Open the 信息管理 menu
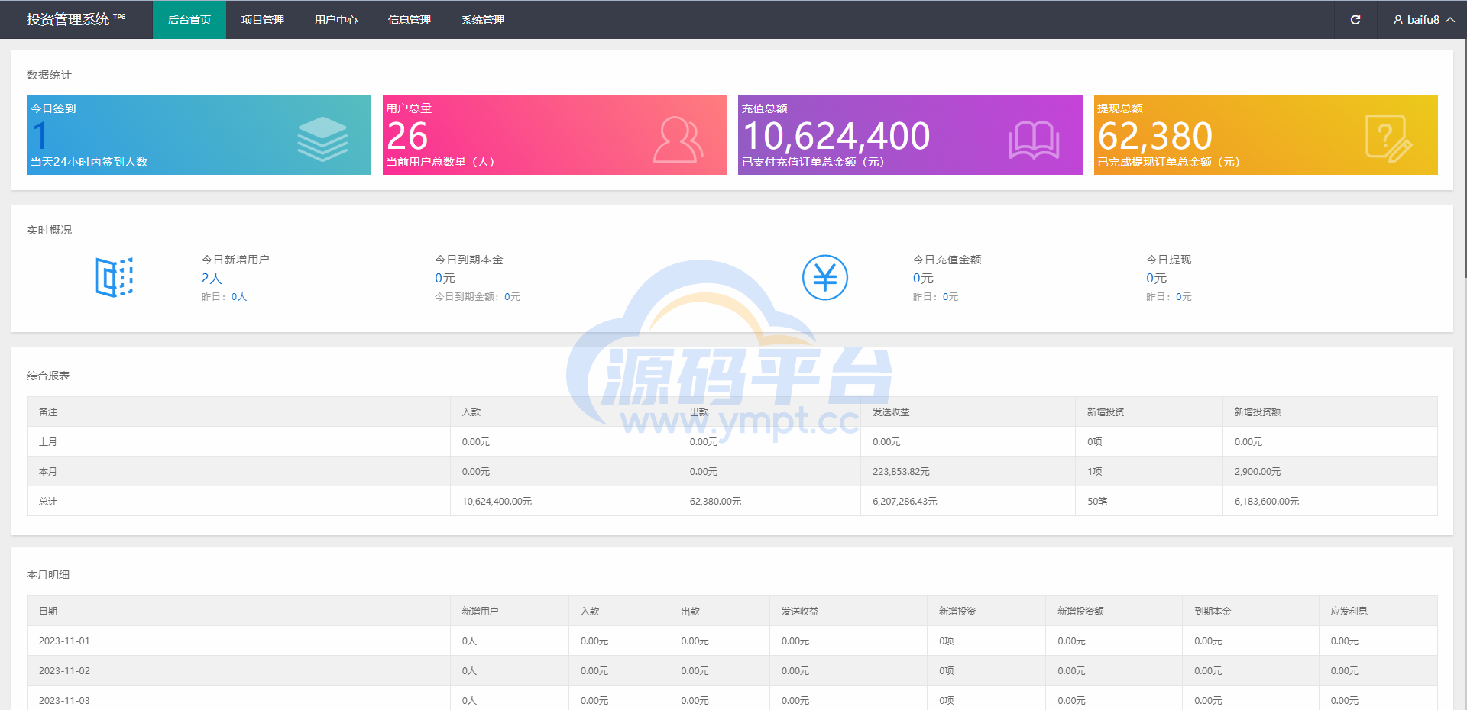1467x710 pixels. pos(410,20)
